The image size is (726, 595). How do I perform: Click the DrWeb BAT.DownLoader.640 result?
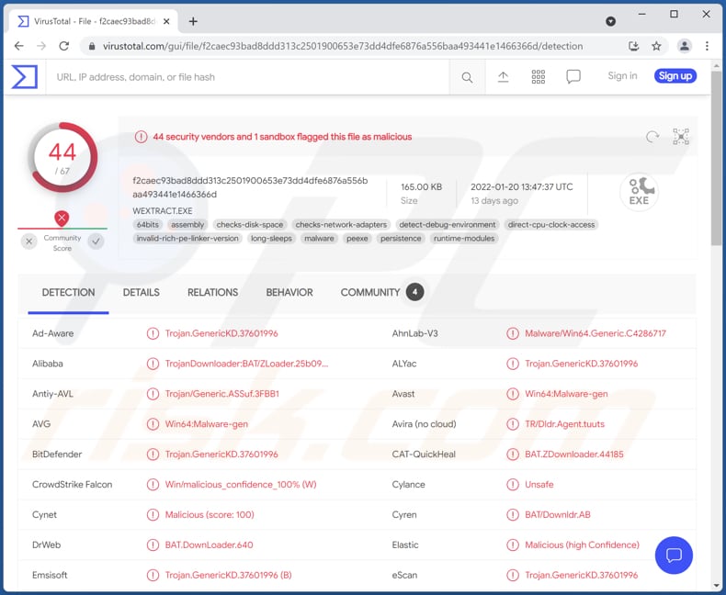pos(209,545)
